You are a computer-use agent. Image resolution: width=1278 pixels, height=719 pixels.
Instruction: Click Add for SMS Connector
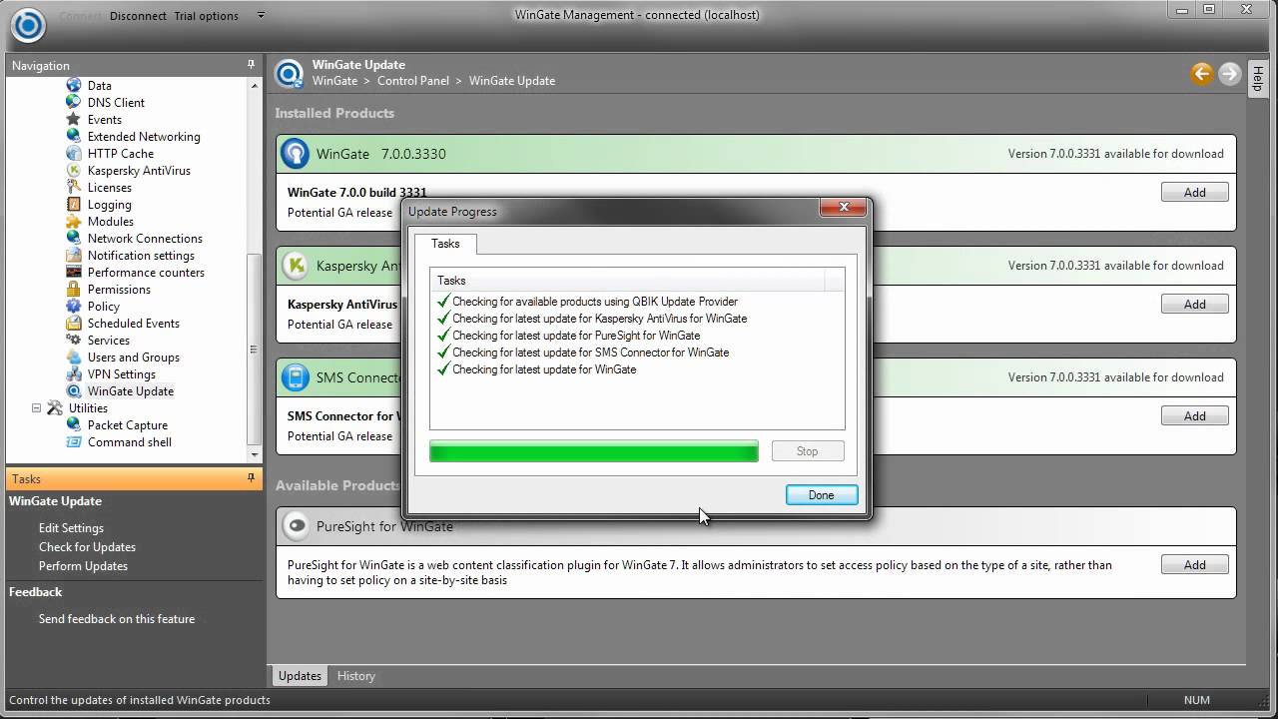(x=1195, y=416)
